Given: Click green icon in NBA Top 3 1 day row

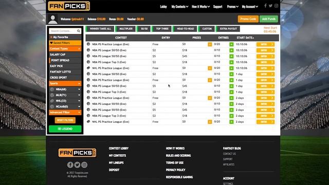Looking at the screenshot, I should click(231, 92).
